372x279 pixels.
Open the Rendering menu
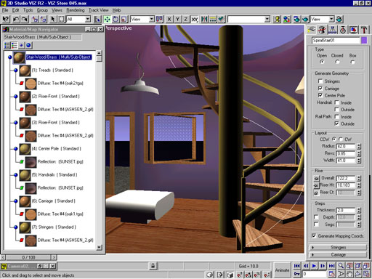click(76, 10)
